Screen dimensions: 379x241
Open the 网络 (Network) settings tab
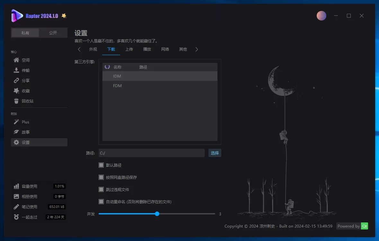pyautogui.click(x=165, y=49)
